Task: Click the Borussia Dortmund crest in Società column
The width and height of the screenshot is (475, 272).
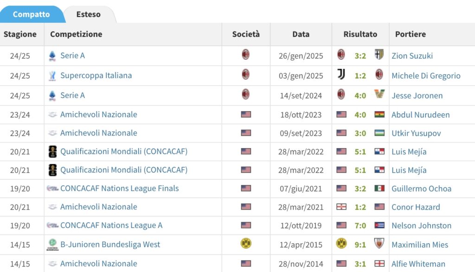Action: [x=246, y=244]
